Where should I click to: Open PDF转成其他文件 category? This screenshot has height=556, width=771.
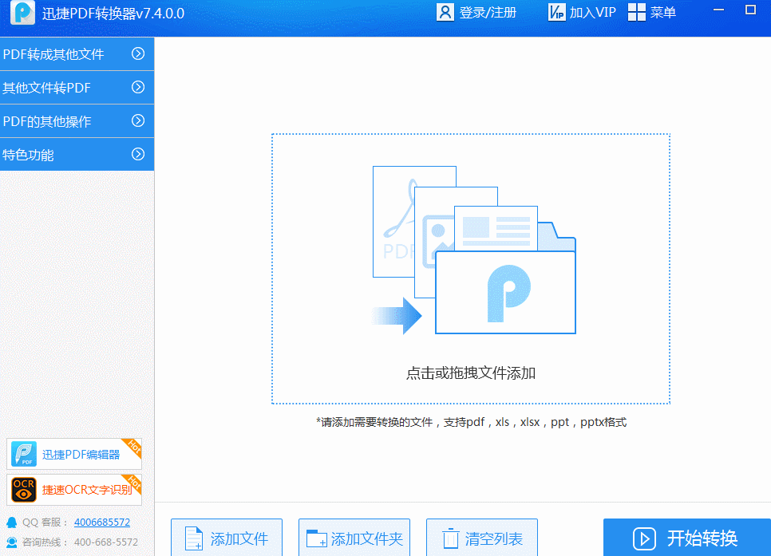(x=77, y=53)
